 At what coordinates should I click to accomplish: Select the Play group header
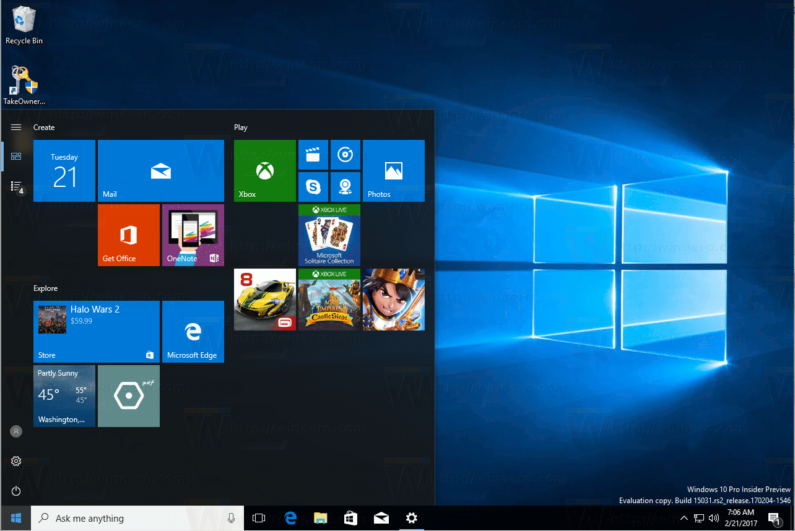(x=241, y=127)
